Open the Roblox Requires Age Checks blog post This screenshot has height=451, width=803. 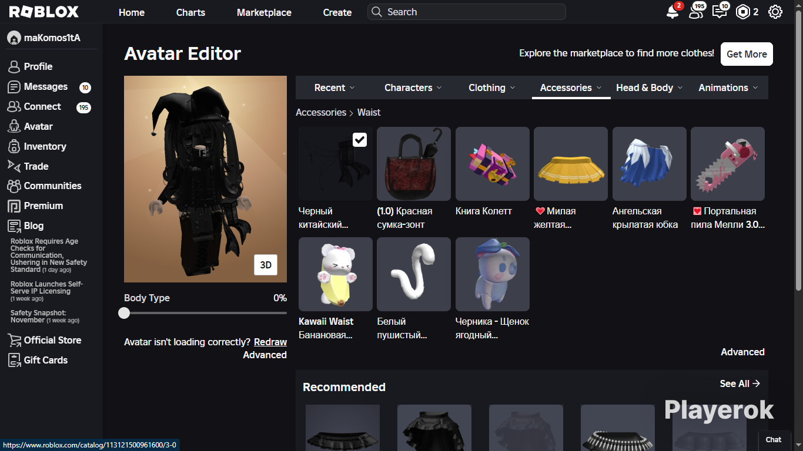pos(48,255)
